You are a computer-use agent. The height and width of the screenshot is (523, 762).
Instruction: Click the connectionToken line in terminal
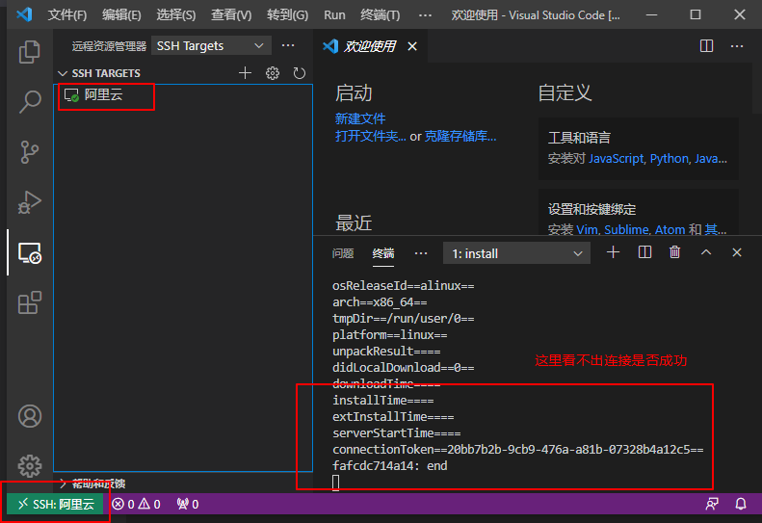coord(517,449)
